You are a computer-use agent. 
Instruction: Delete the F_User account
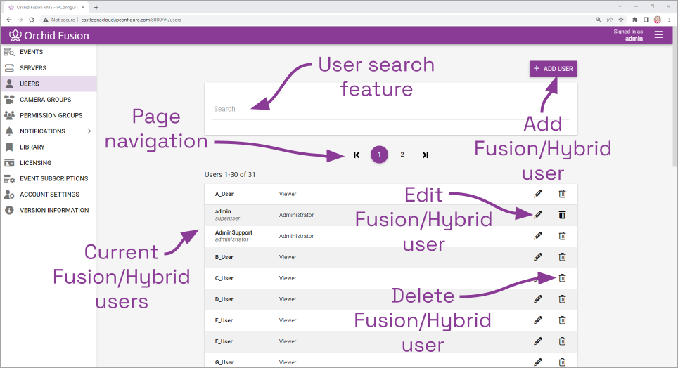(562, 341)
